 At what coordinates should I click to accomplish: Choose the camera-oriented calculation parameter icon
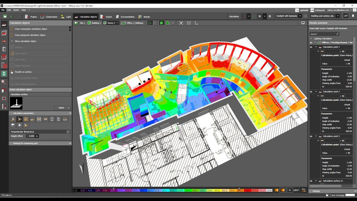(13, 125)
